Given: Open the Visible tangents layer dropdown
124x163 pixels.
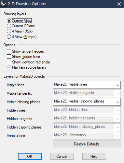Looking at the screenshot, I should [87, 93].
